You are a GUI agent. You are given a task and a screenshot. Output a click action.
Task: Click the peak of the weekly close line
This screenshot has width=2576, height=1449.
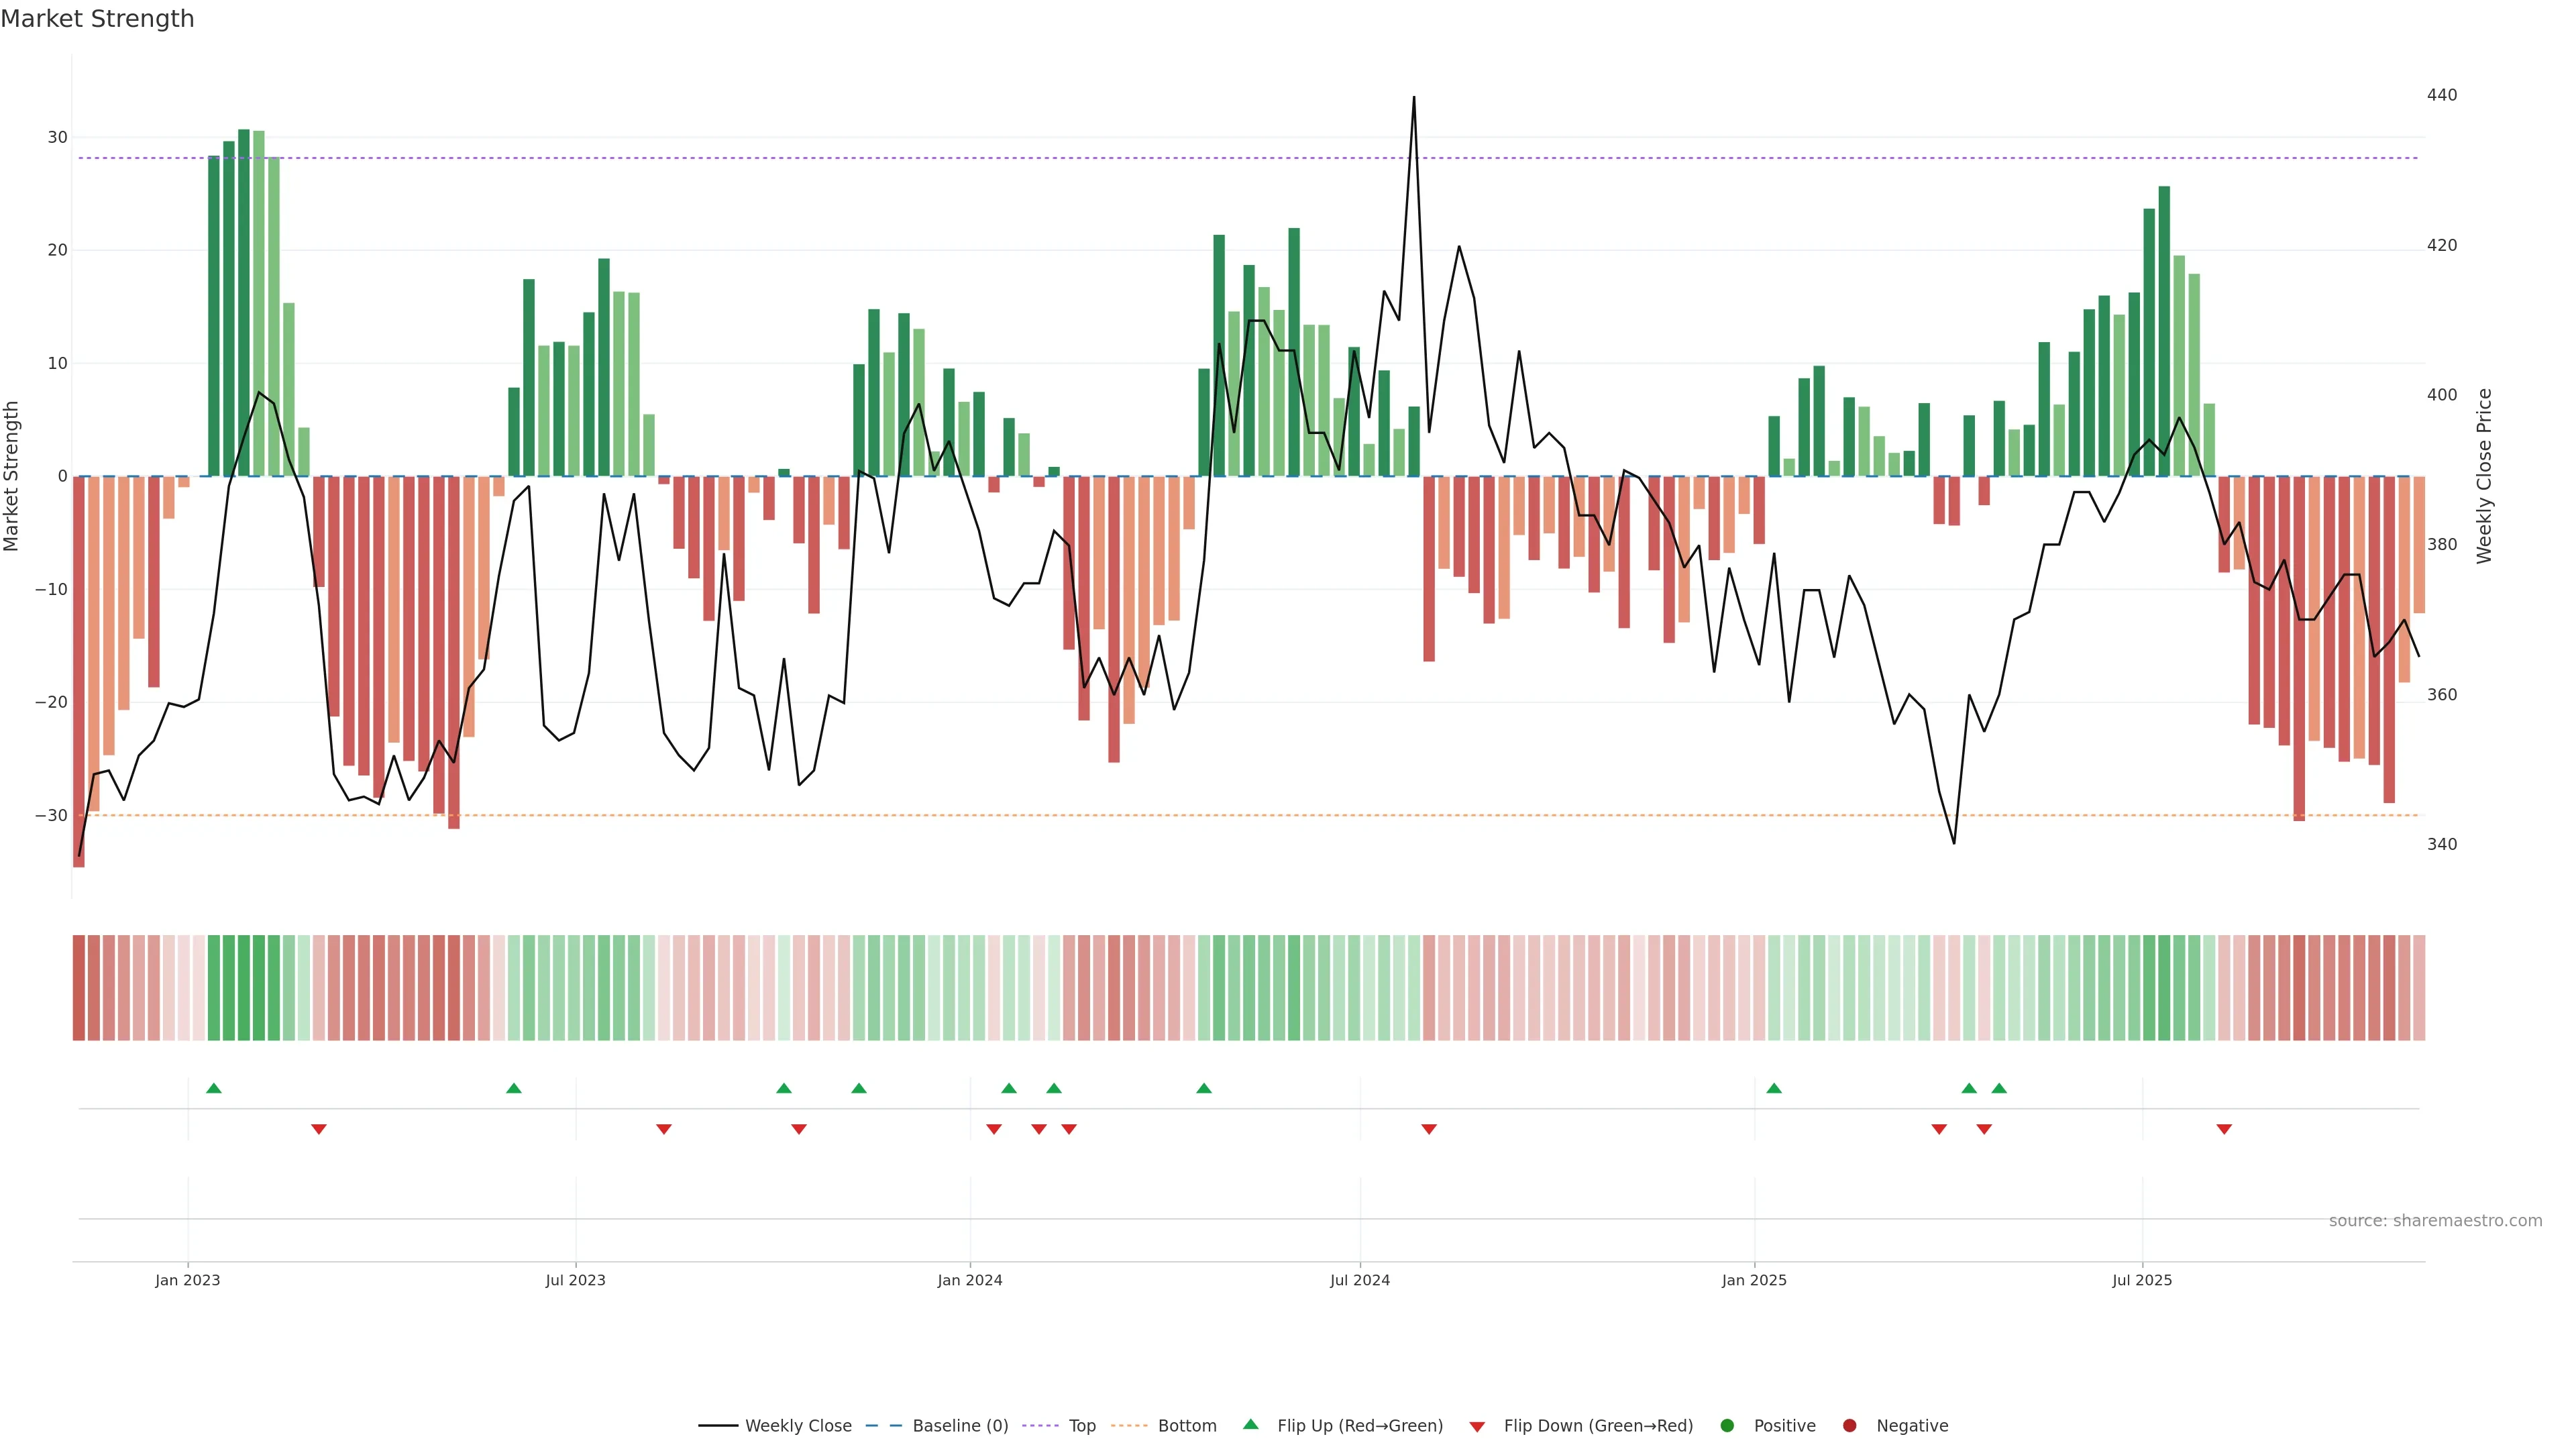tap(1414, 98)
